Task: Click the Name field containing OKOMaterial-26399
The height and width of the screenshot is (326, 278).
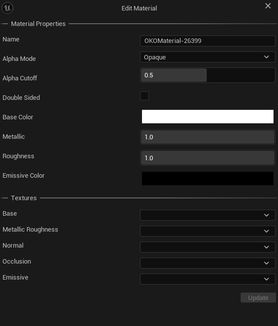Action: [x=208, y=41]
